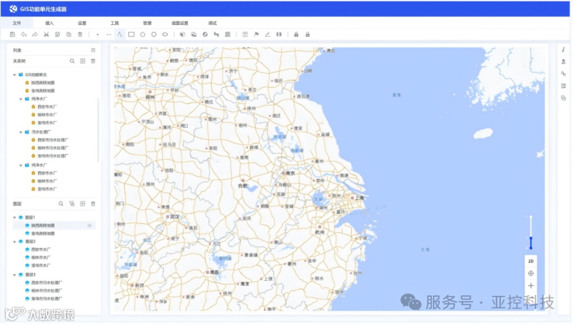Collapse the 图层3 layer group

15,275
